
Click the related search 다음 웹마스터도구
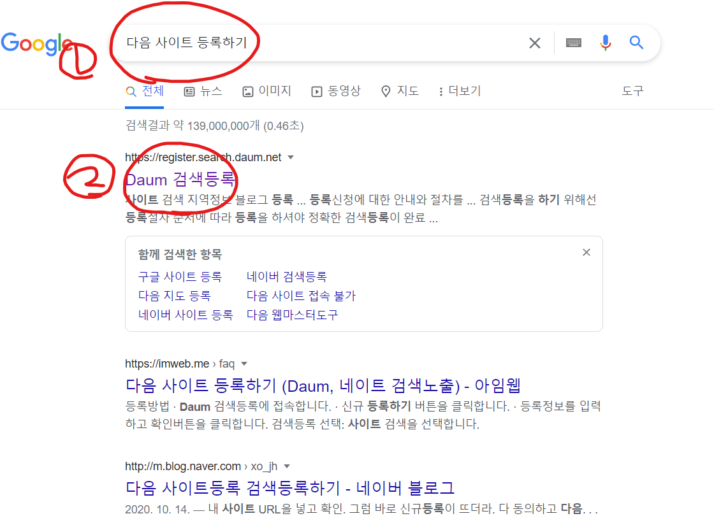click(x=293, y=315)
